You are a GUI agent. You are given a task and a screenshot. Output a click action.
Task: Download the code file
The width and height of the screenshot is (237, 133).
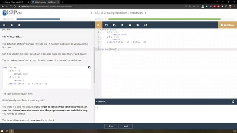click(130, 25)
